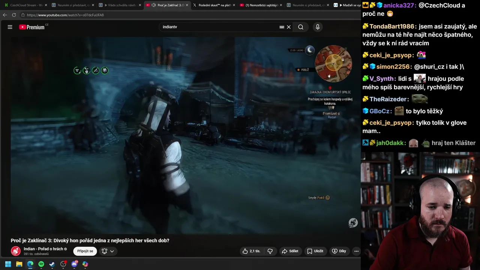Open Indian - Pořad o hrách channel link
480x270 pixels.
tap(43, 249)
